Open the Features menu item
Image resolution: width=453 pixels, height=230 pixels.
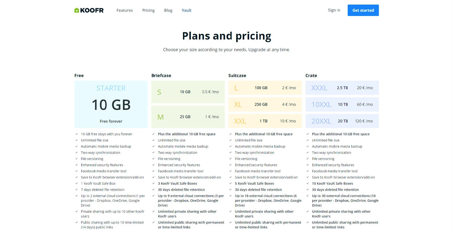tap(124, 10)
